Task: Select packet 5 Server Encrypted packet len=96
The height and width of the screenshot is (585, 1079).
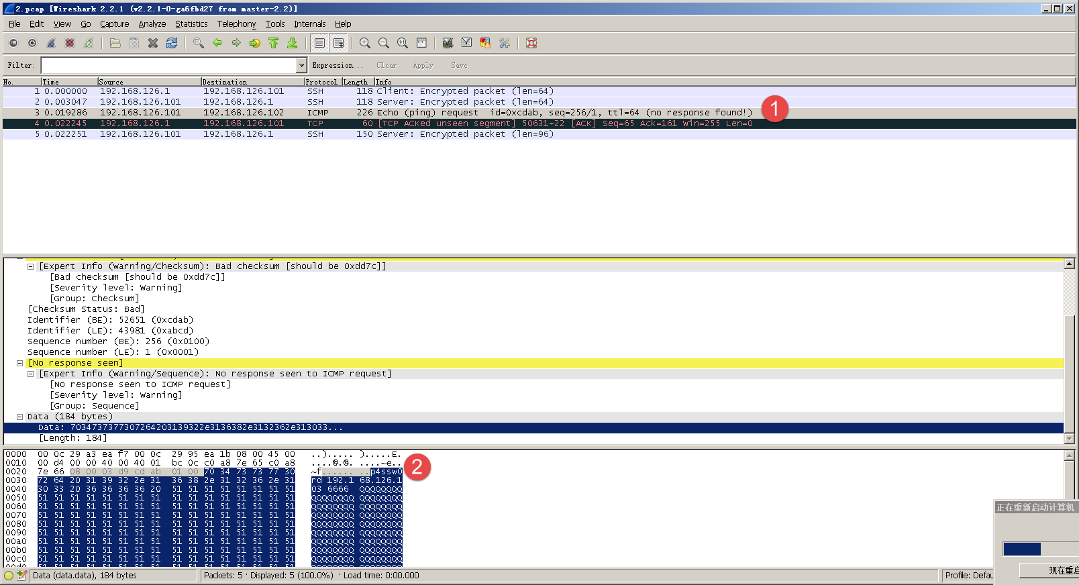Action: [539, 134]
